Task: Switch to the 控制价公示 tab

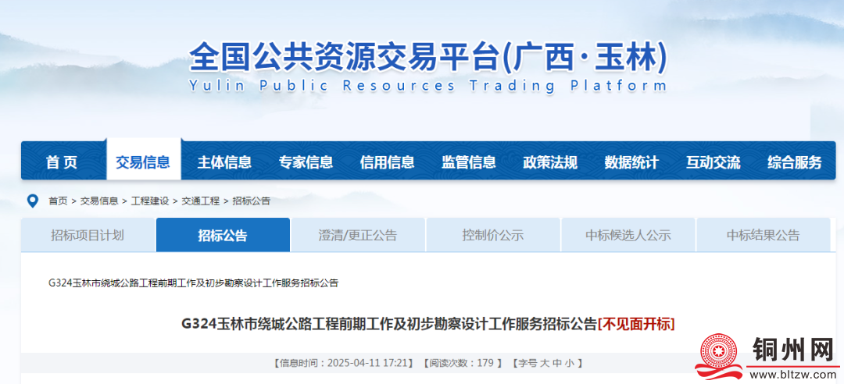Action: 493,235
